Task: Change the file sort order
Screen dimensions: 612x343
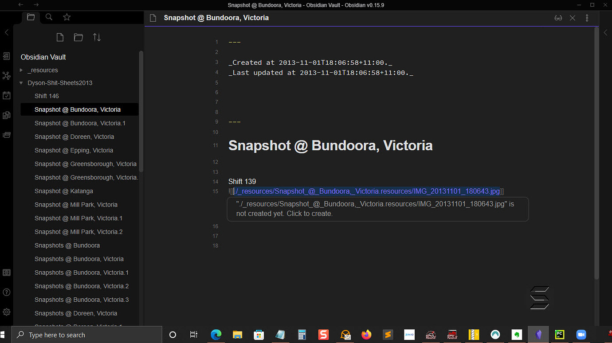Action: [97, 37]
